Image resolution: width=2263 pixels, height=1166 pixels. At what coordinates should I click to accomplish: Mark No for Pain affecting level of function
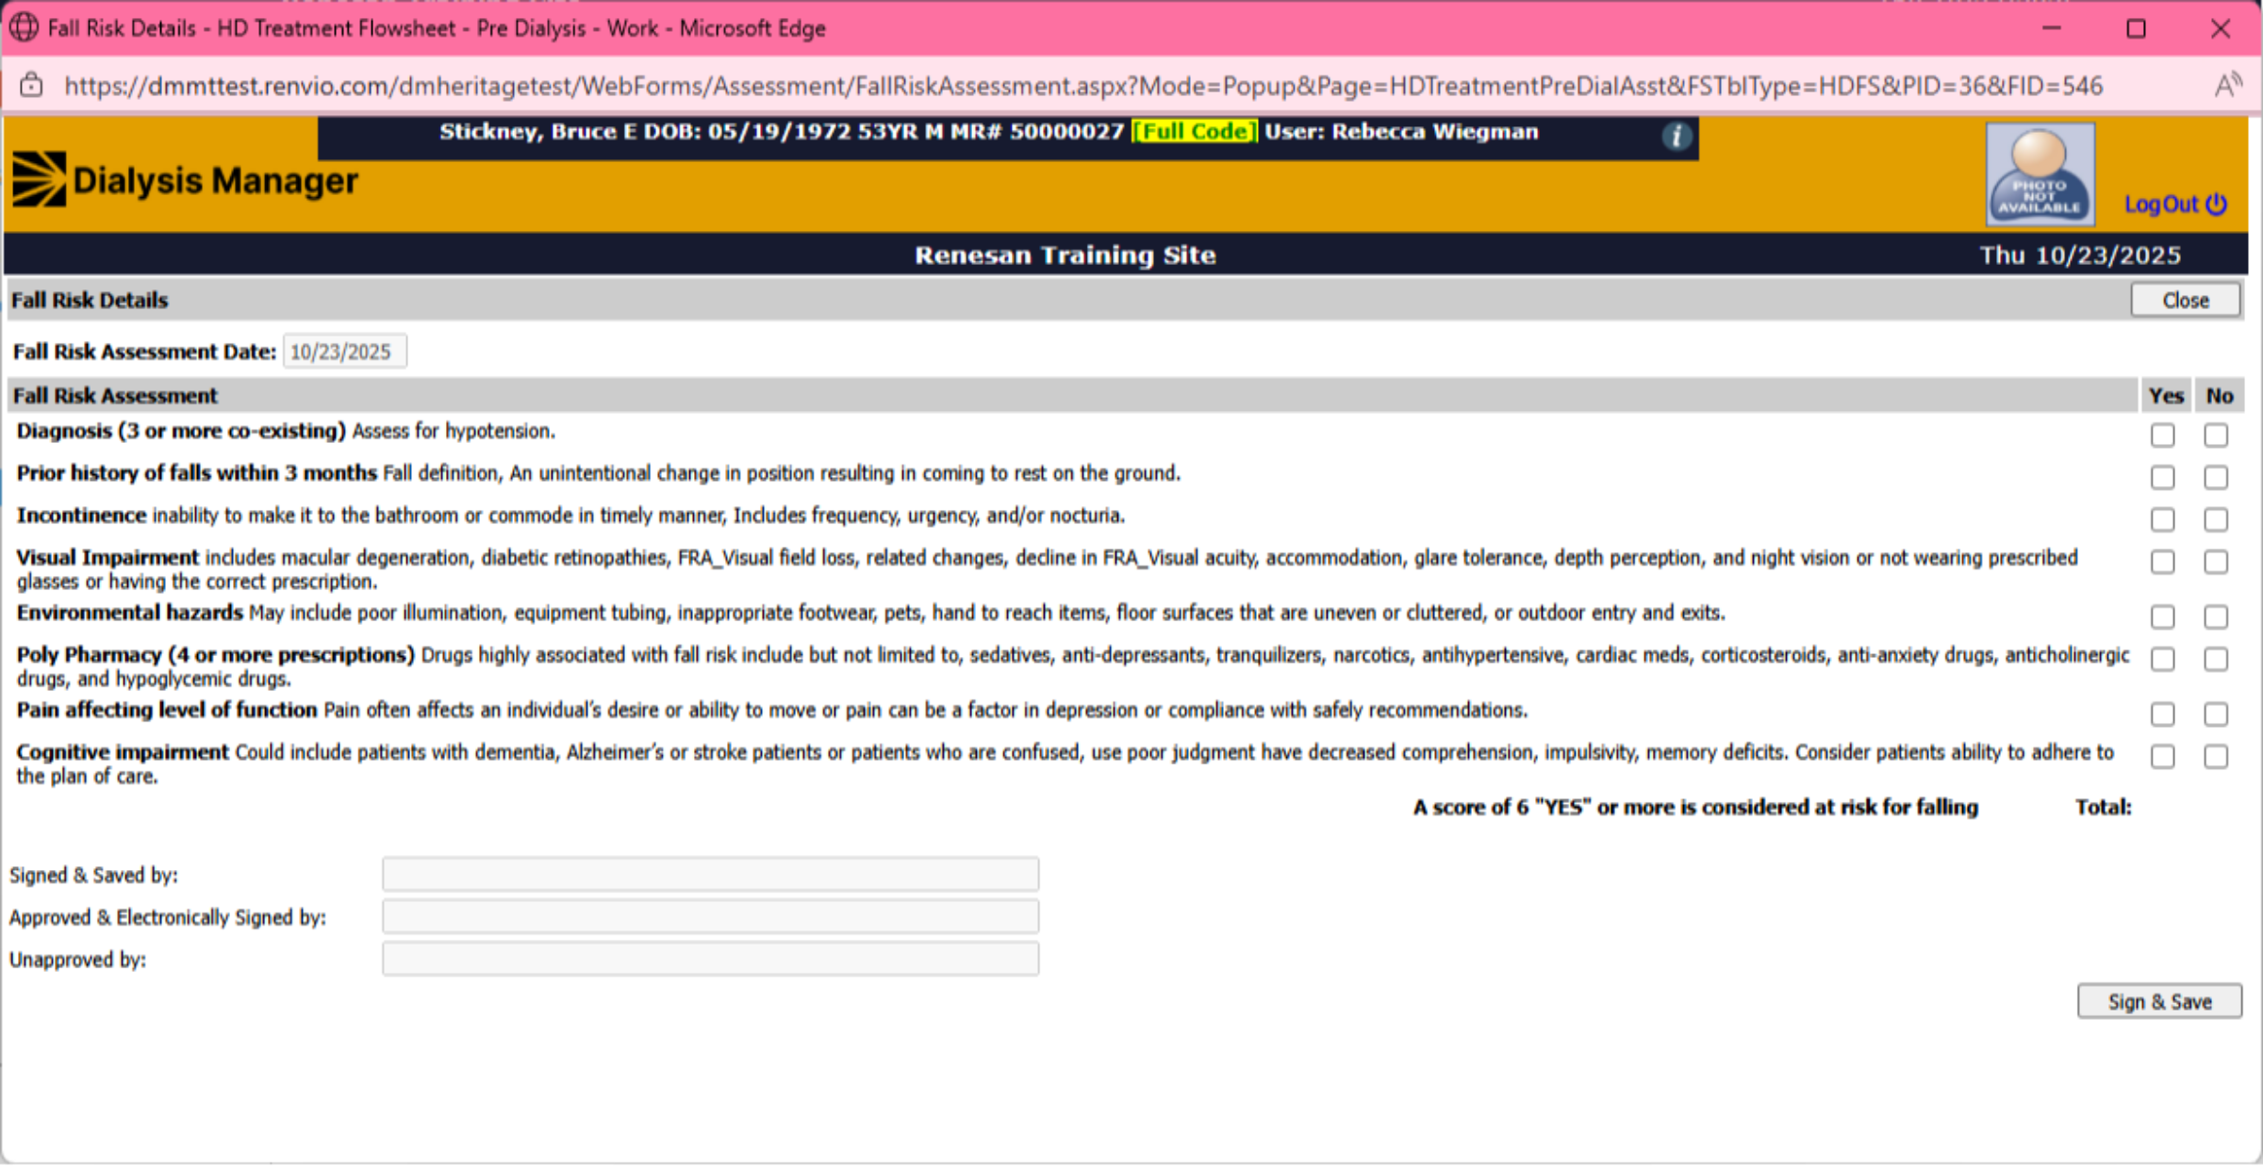tap(2216, 714)
